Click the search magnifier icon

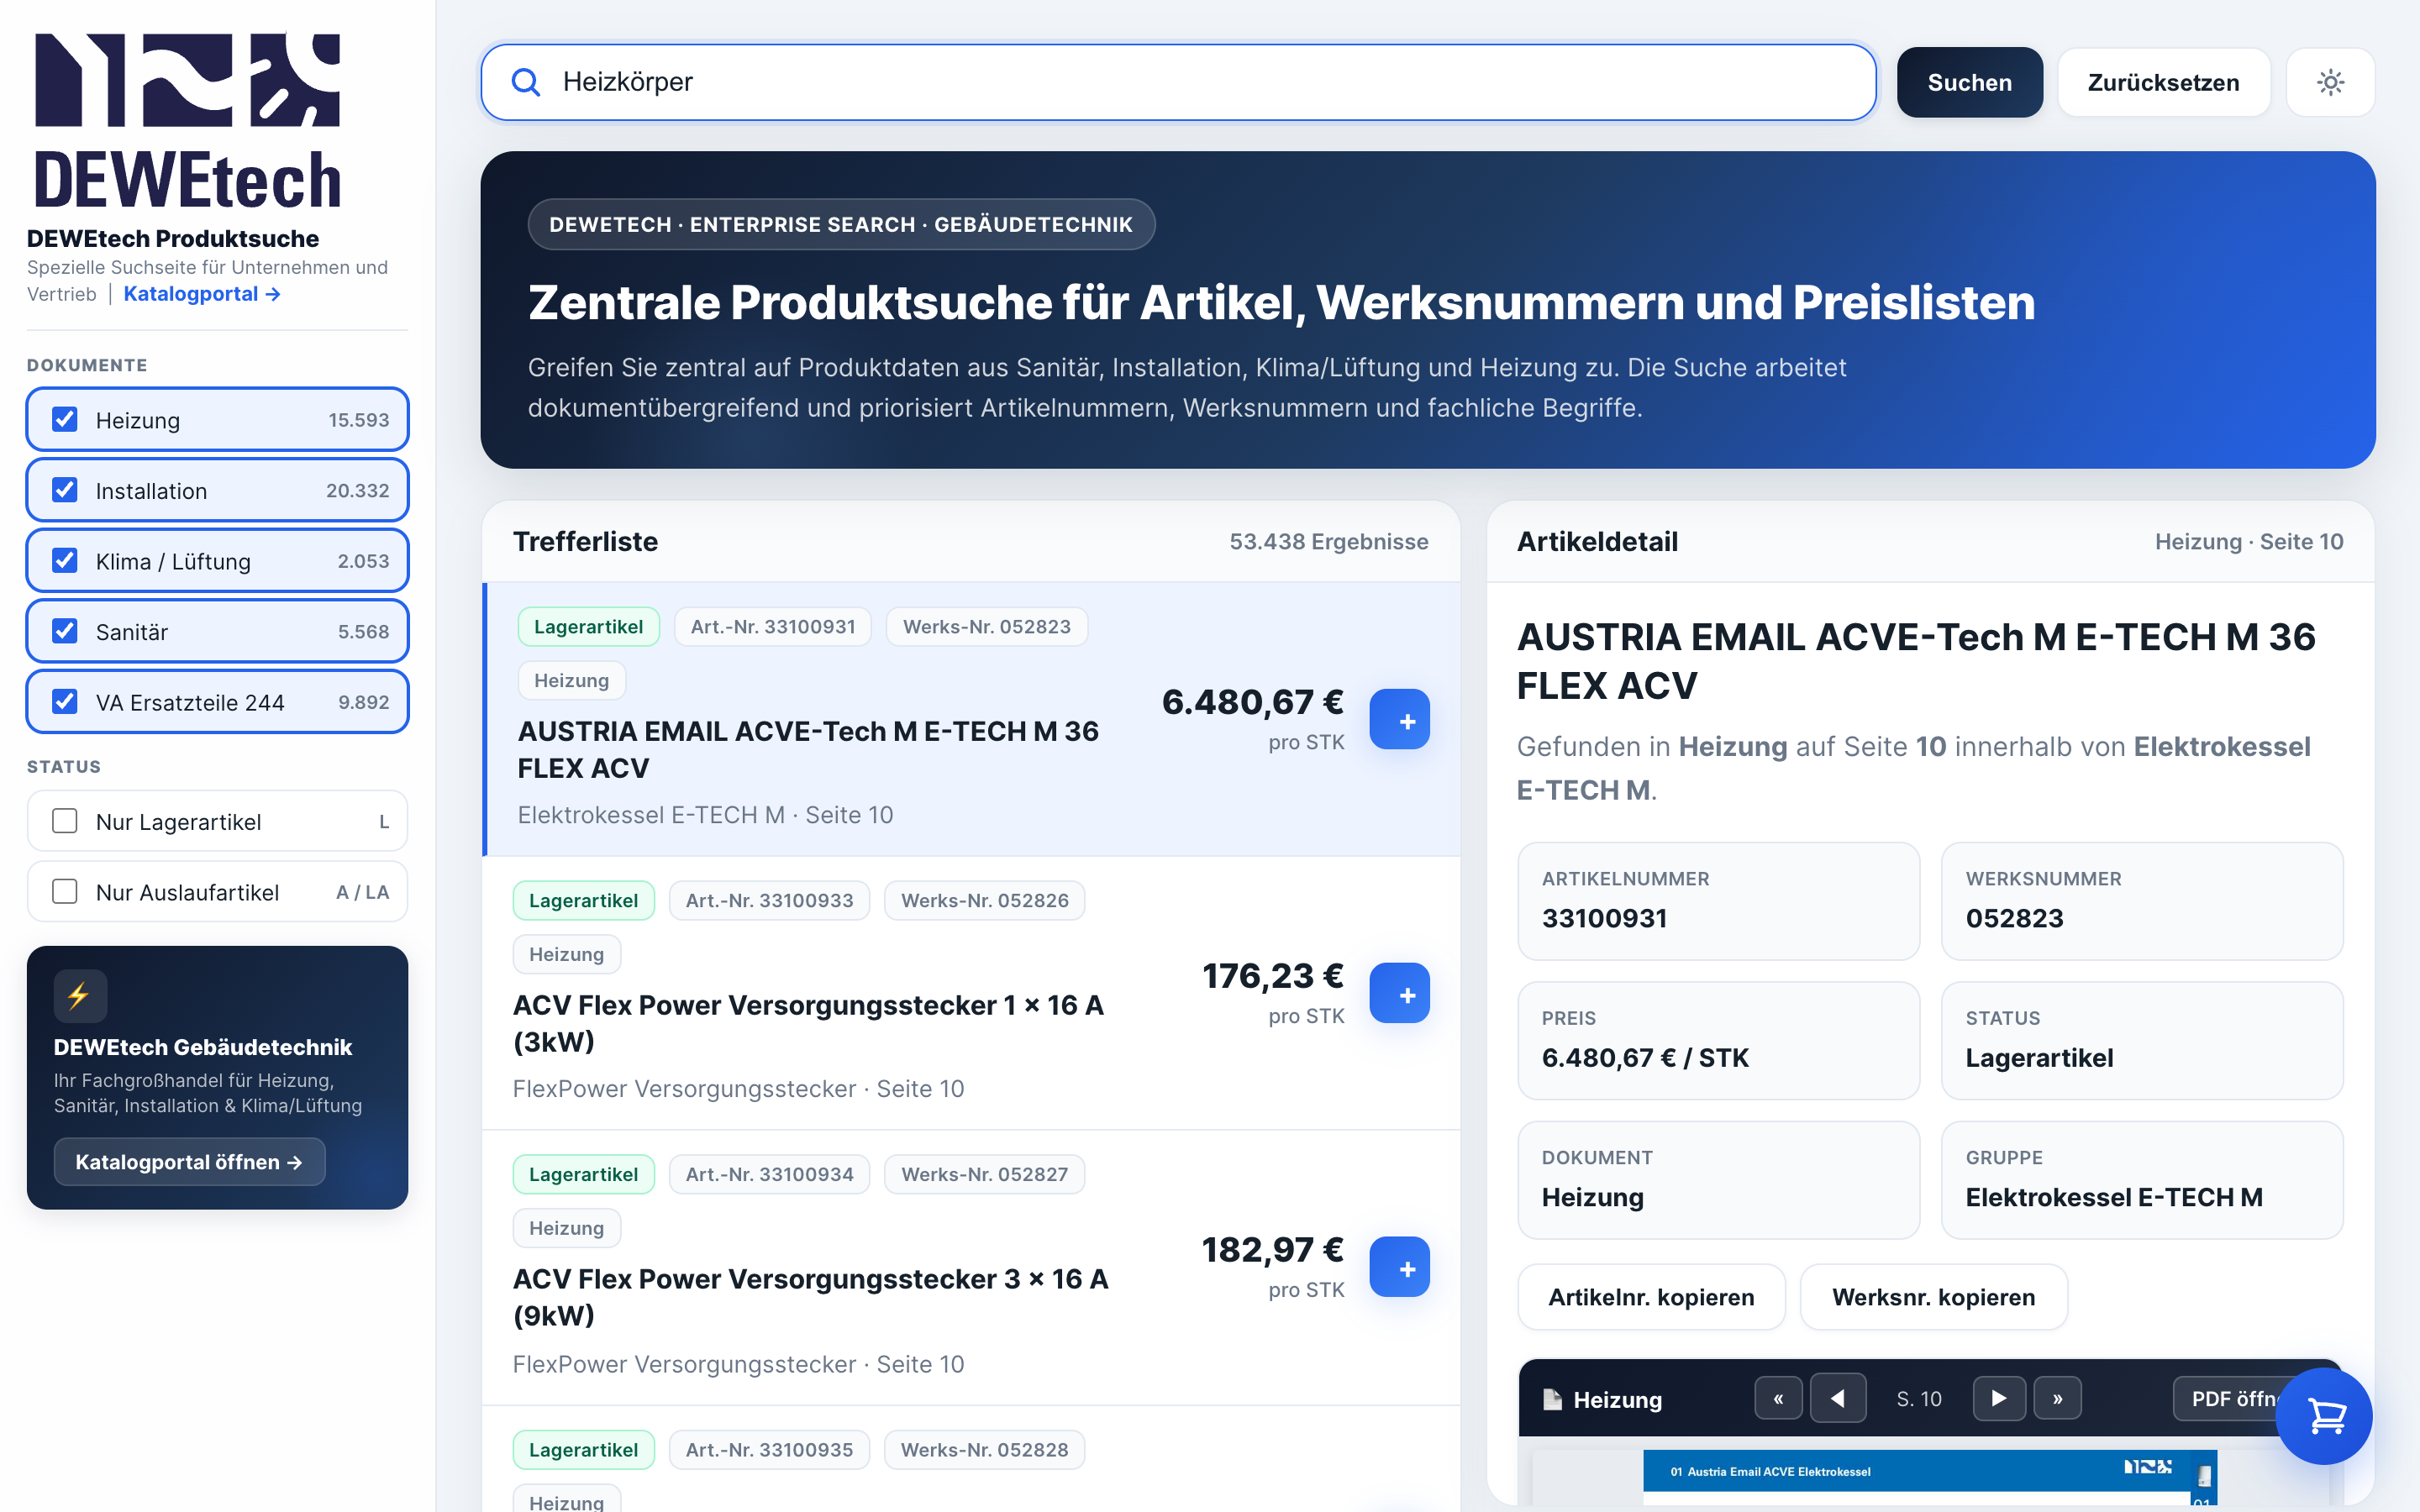point(526,82)
